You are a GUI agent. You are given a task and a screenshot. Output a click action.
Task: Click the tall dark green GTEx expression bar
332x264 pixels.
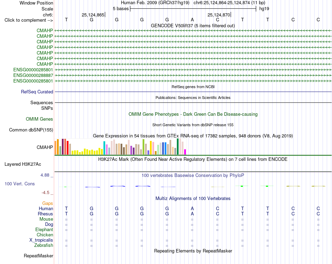(x=178, y=147)
